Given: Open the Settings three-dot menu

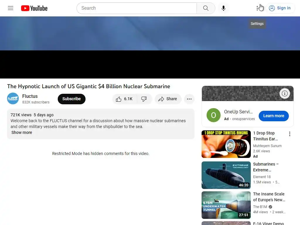Looking at the screenshot, I should (257, 8).
